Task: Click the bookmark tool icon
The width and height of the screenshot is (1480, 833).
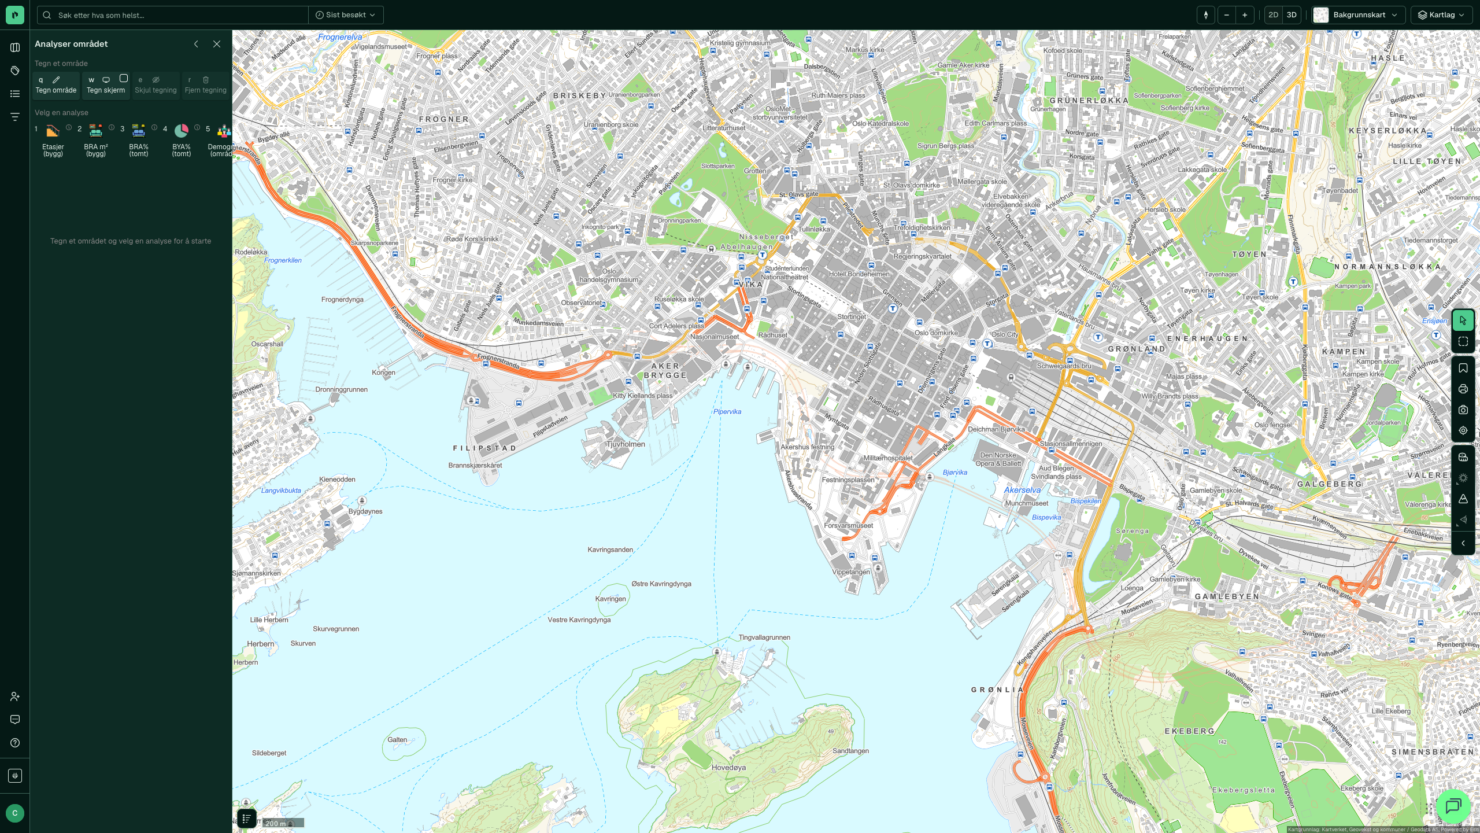Action: point(1463,368)
